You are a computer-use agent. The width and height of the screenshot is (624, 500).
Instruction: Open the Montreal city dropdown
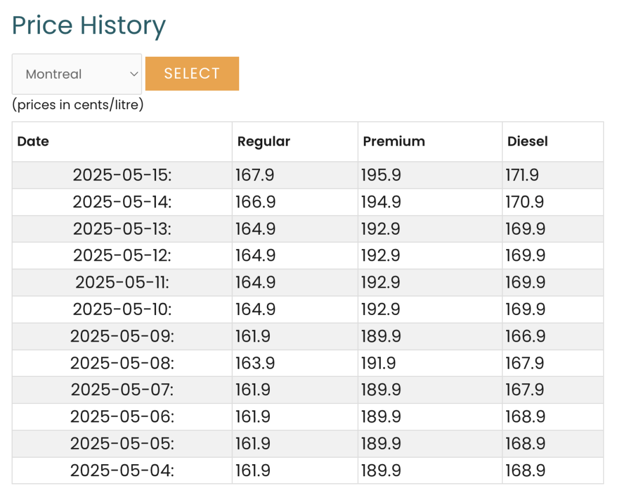pyautogui.click(x=77, y=74)
